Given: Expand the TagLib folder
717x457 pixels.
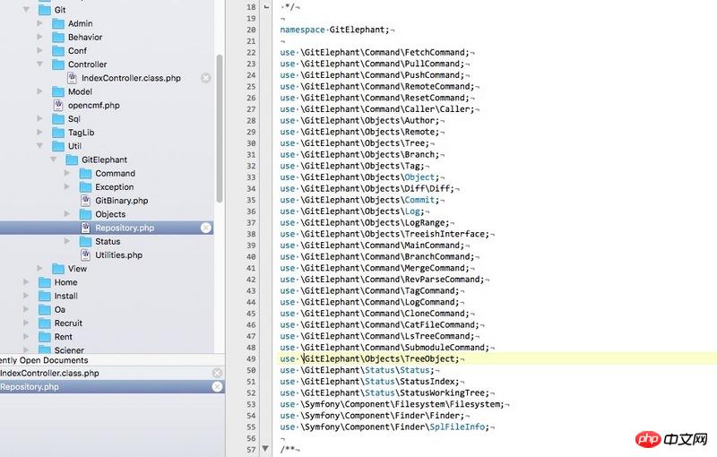Looking at the screenshot, I should click(39, 133).
